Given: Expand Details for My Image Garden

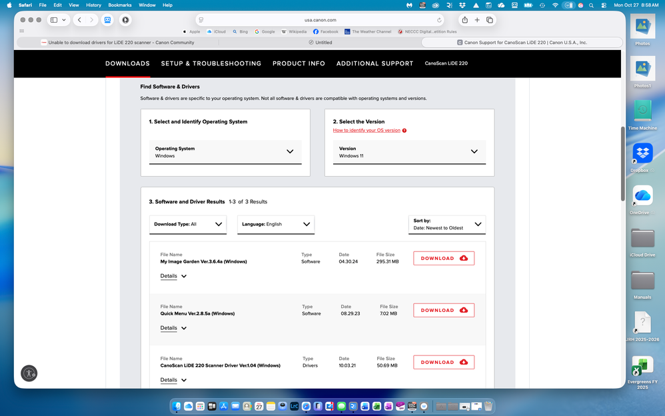Looking at the screenshot, I should [x=173, y=276].
